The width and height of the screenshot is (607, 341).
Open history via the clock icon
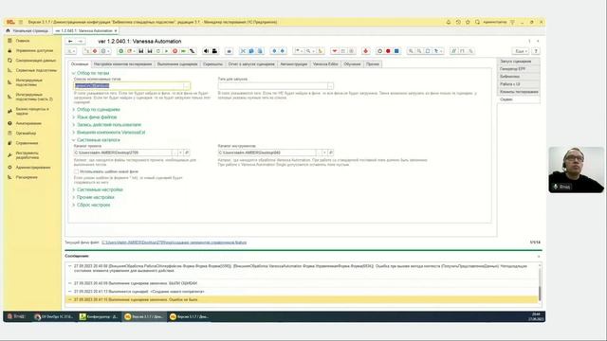click(x=458, y=22)
